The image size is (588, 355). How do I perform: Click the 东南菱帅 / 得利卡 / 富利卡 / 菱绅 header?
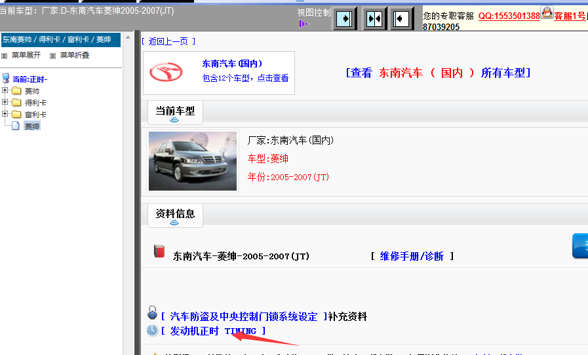(x=61, y=40)
